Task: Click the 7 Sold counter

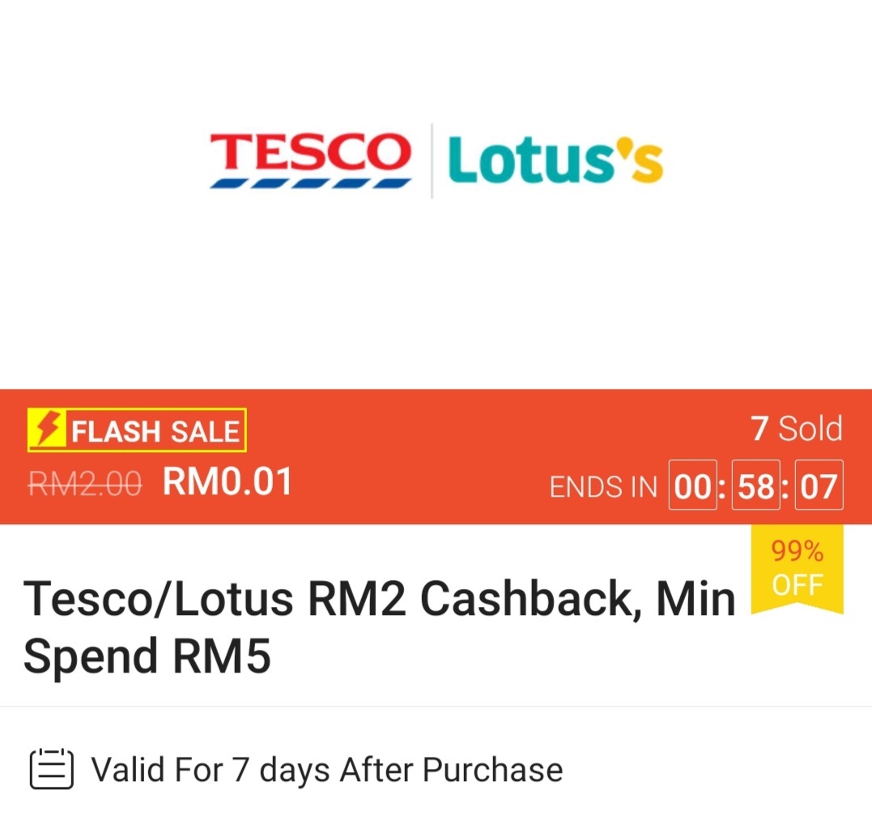Action: tap(797, 429)
